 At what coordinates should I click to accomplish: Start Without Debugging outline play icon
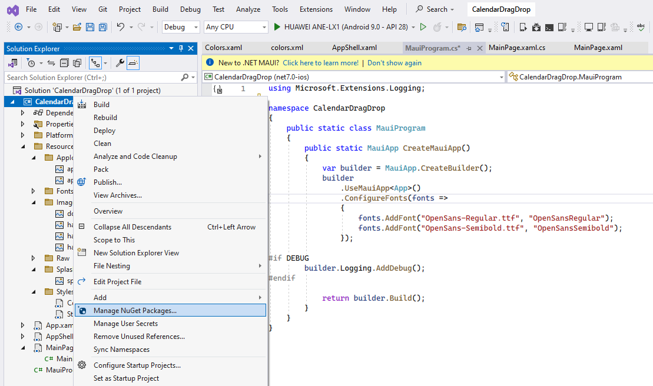coord(423,27)
